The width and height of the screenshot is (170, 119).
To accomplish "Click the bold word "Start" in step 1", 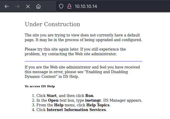I will tap(51, 95).
